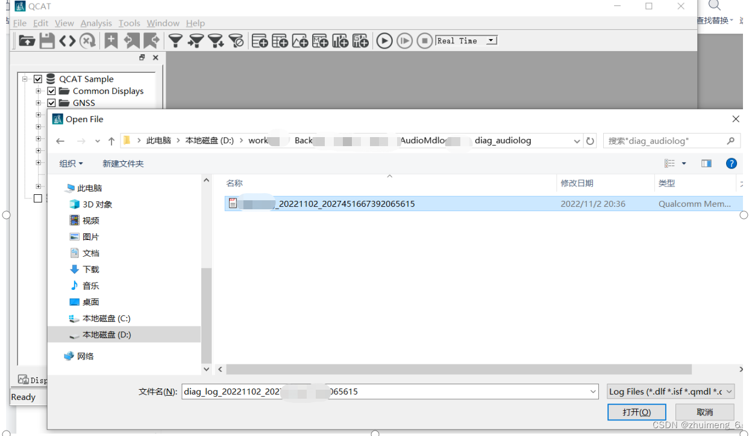Screen dimensions: 749x436
Task: Click the search magnifier in the dialog search box
Action: (x=730, y=141)
